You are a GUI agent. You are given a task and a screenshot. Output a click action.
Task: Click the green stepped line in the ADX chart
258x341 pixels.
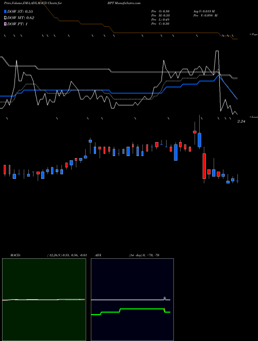coord(141,309)
